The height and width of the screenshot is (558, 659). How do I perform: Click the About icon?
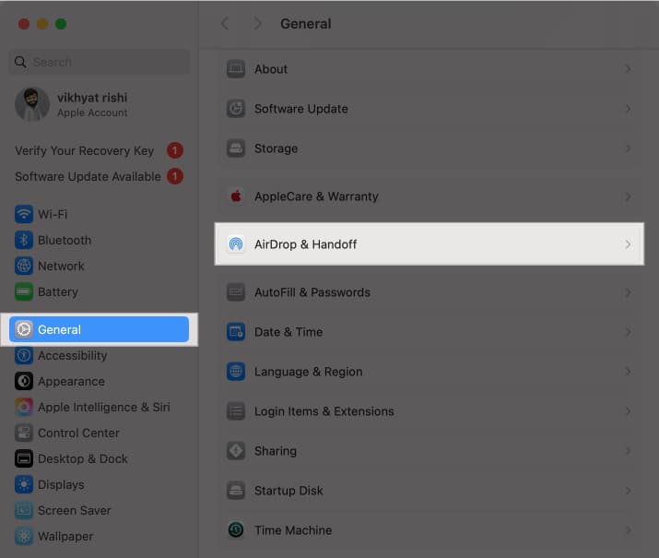point(236,69)
